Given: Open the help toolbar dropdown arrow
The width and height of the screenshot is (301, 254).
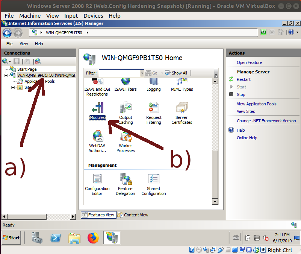Looking at the screenshot, I should point(297,32).
